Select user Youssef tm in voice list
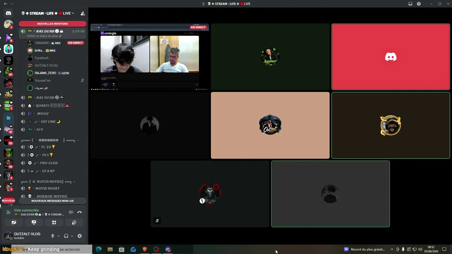Image resolution: width=452 pixels, height=254 pixels. click(55, 80)
